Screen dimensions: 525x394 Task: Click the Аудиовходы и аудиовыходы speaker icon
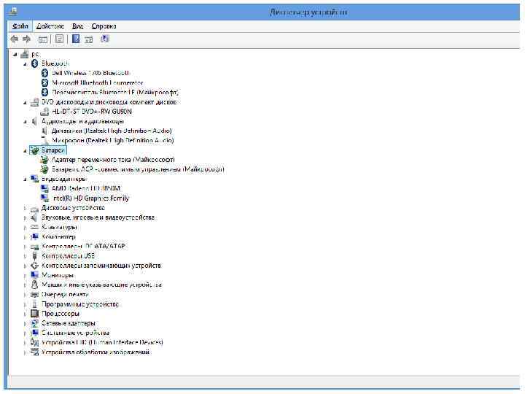(34, 121)
